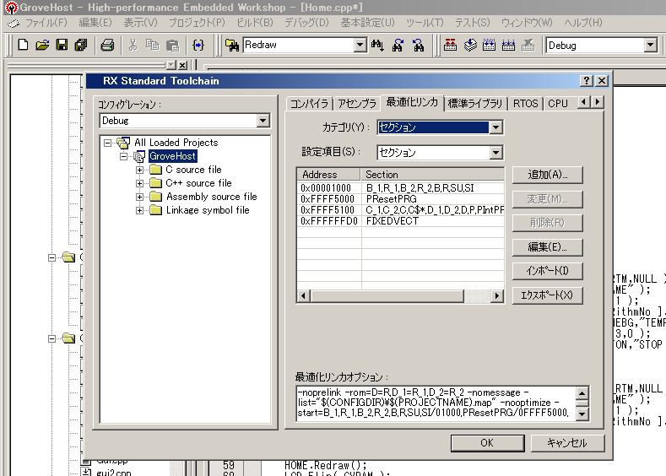Save the current file
The height and width of the screenshot is (476, 666).
[x=62, y=45]
